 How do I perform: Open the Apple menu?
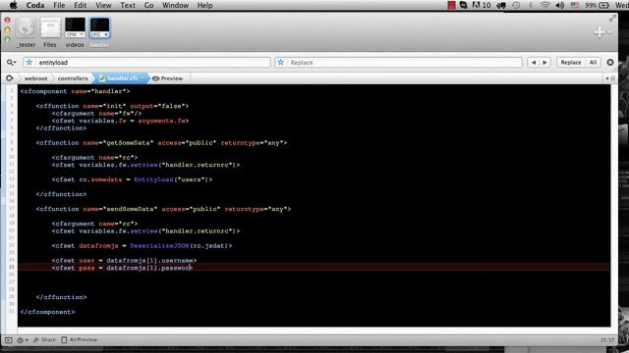pyautogui.click(x=13, y=5)
